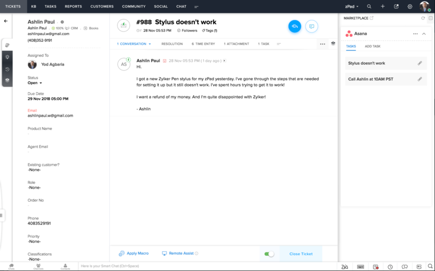435x271 pixels.
Task: Show more top navigation modules
Action: (196, 7)
